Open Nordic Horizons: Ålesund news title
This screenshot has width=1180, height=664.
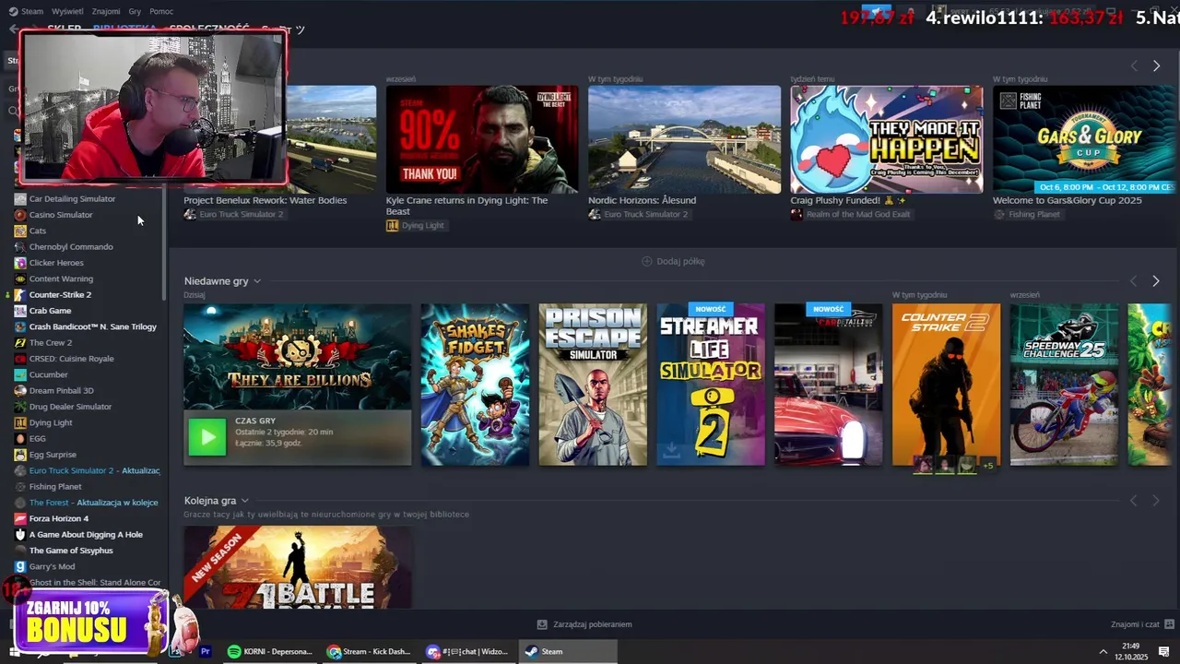(642, 200)
